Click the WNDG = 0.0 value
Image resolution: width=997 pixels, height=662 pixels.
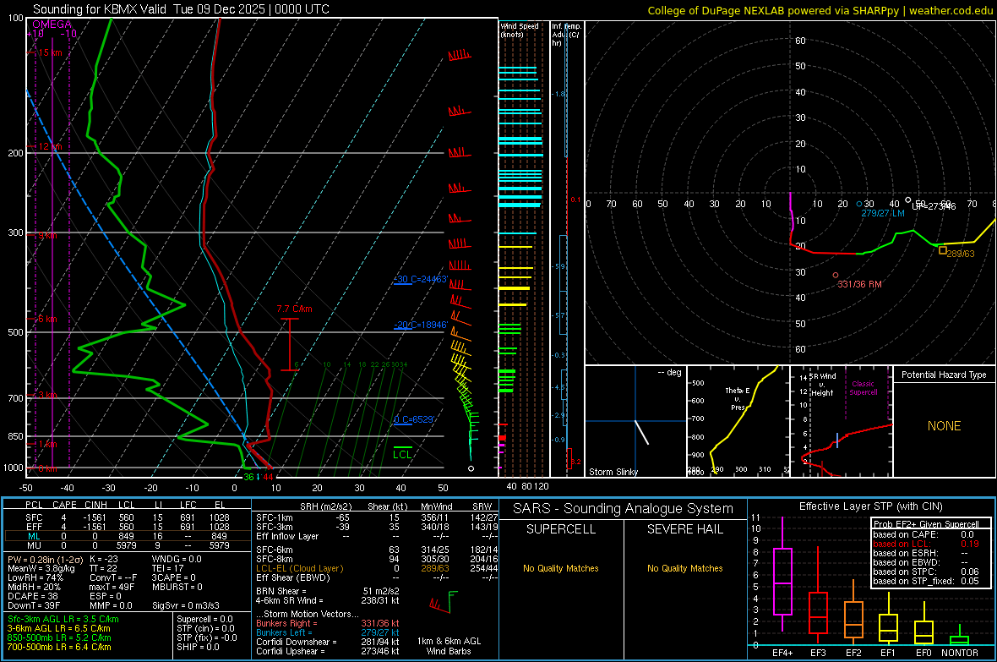click(177, 559)
